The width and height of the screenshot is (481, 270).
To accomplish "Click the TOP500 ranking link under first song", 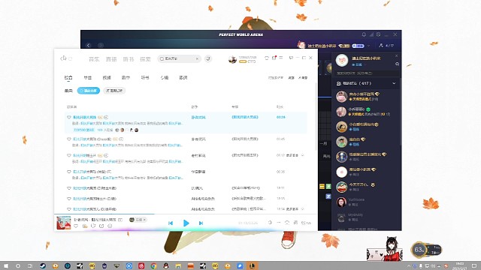I will tap(83, 130).
